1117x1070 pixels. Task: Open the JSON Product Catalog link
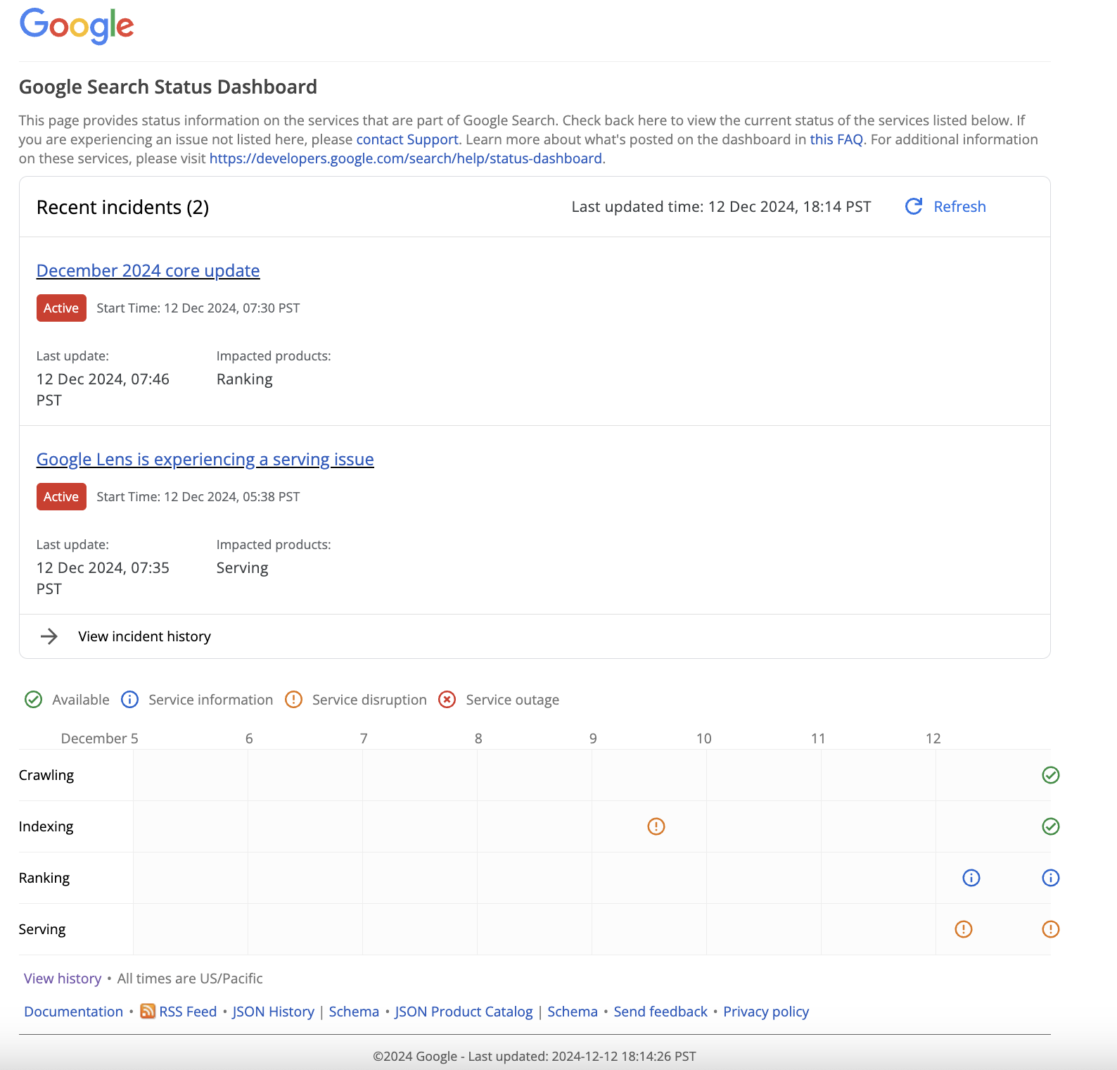(464, 1012)
